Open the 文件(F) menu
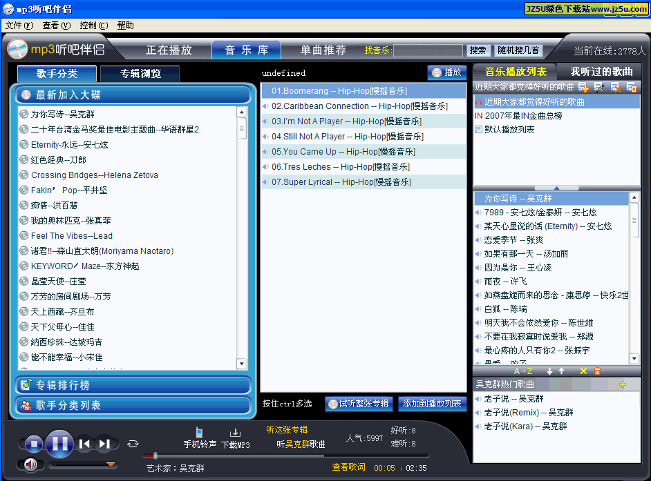Viewport: 651px width, 481px height. point(19,26)
